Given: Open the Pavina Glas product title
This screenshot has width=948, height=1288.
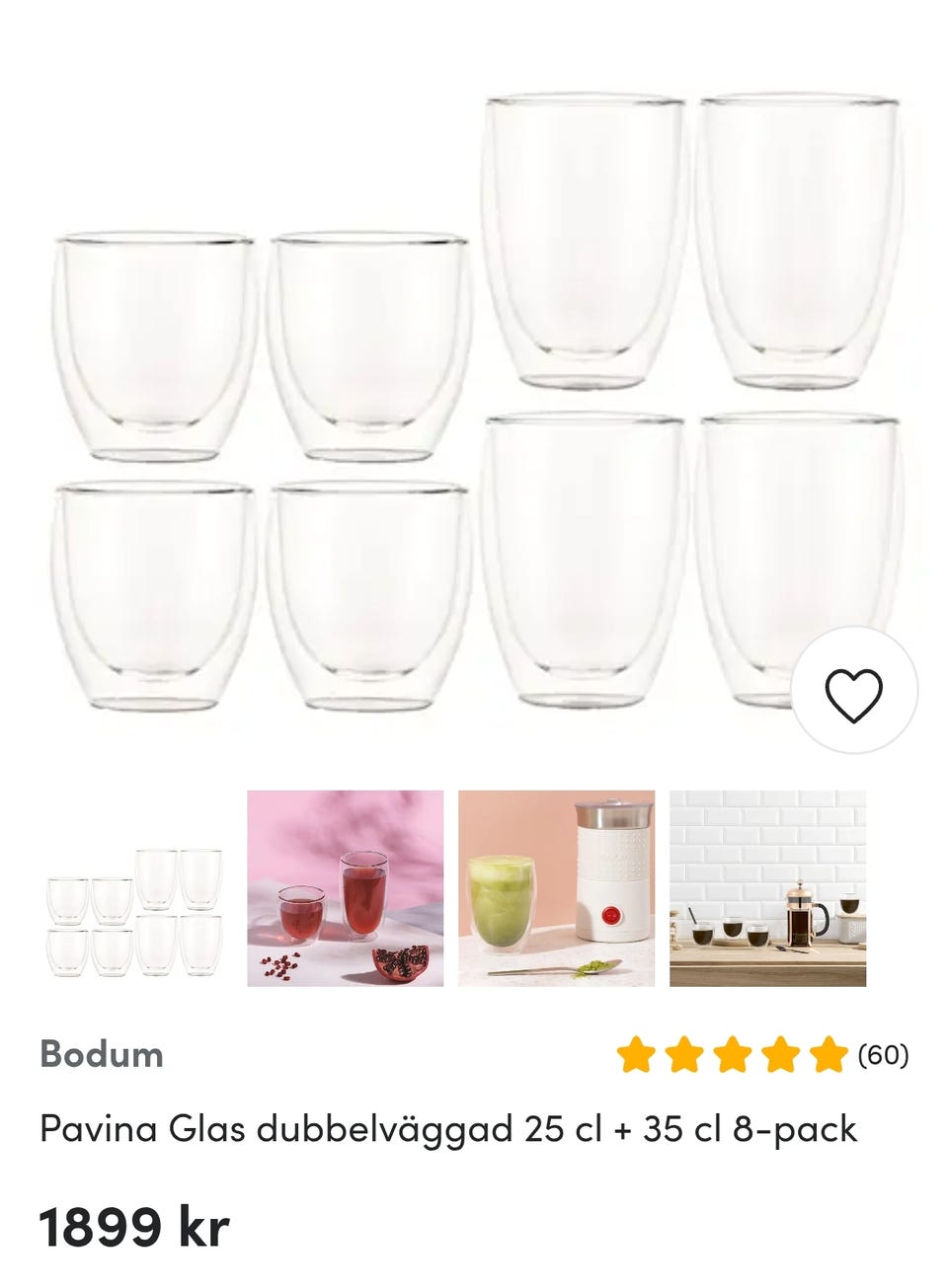Looking at the screenshot, I should click(x=448, y=1128).
